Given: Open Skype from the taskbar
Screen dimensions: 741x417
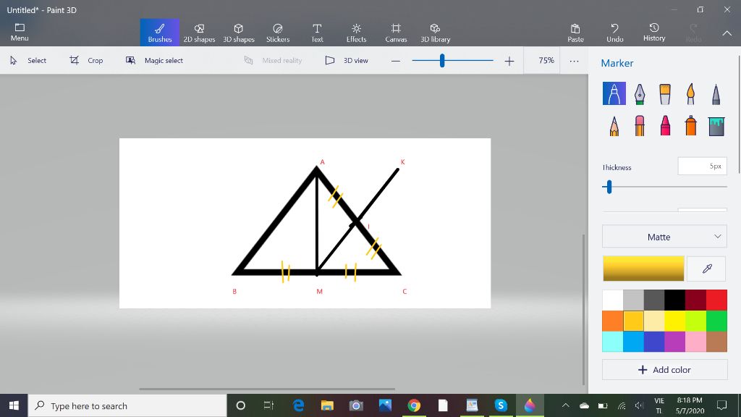Looking at the screenshot, I should click(501, 405).
